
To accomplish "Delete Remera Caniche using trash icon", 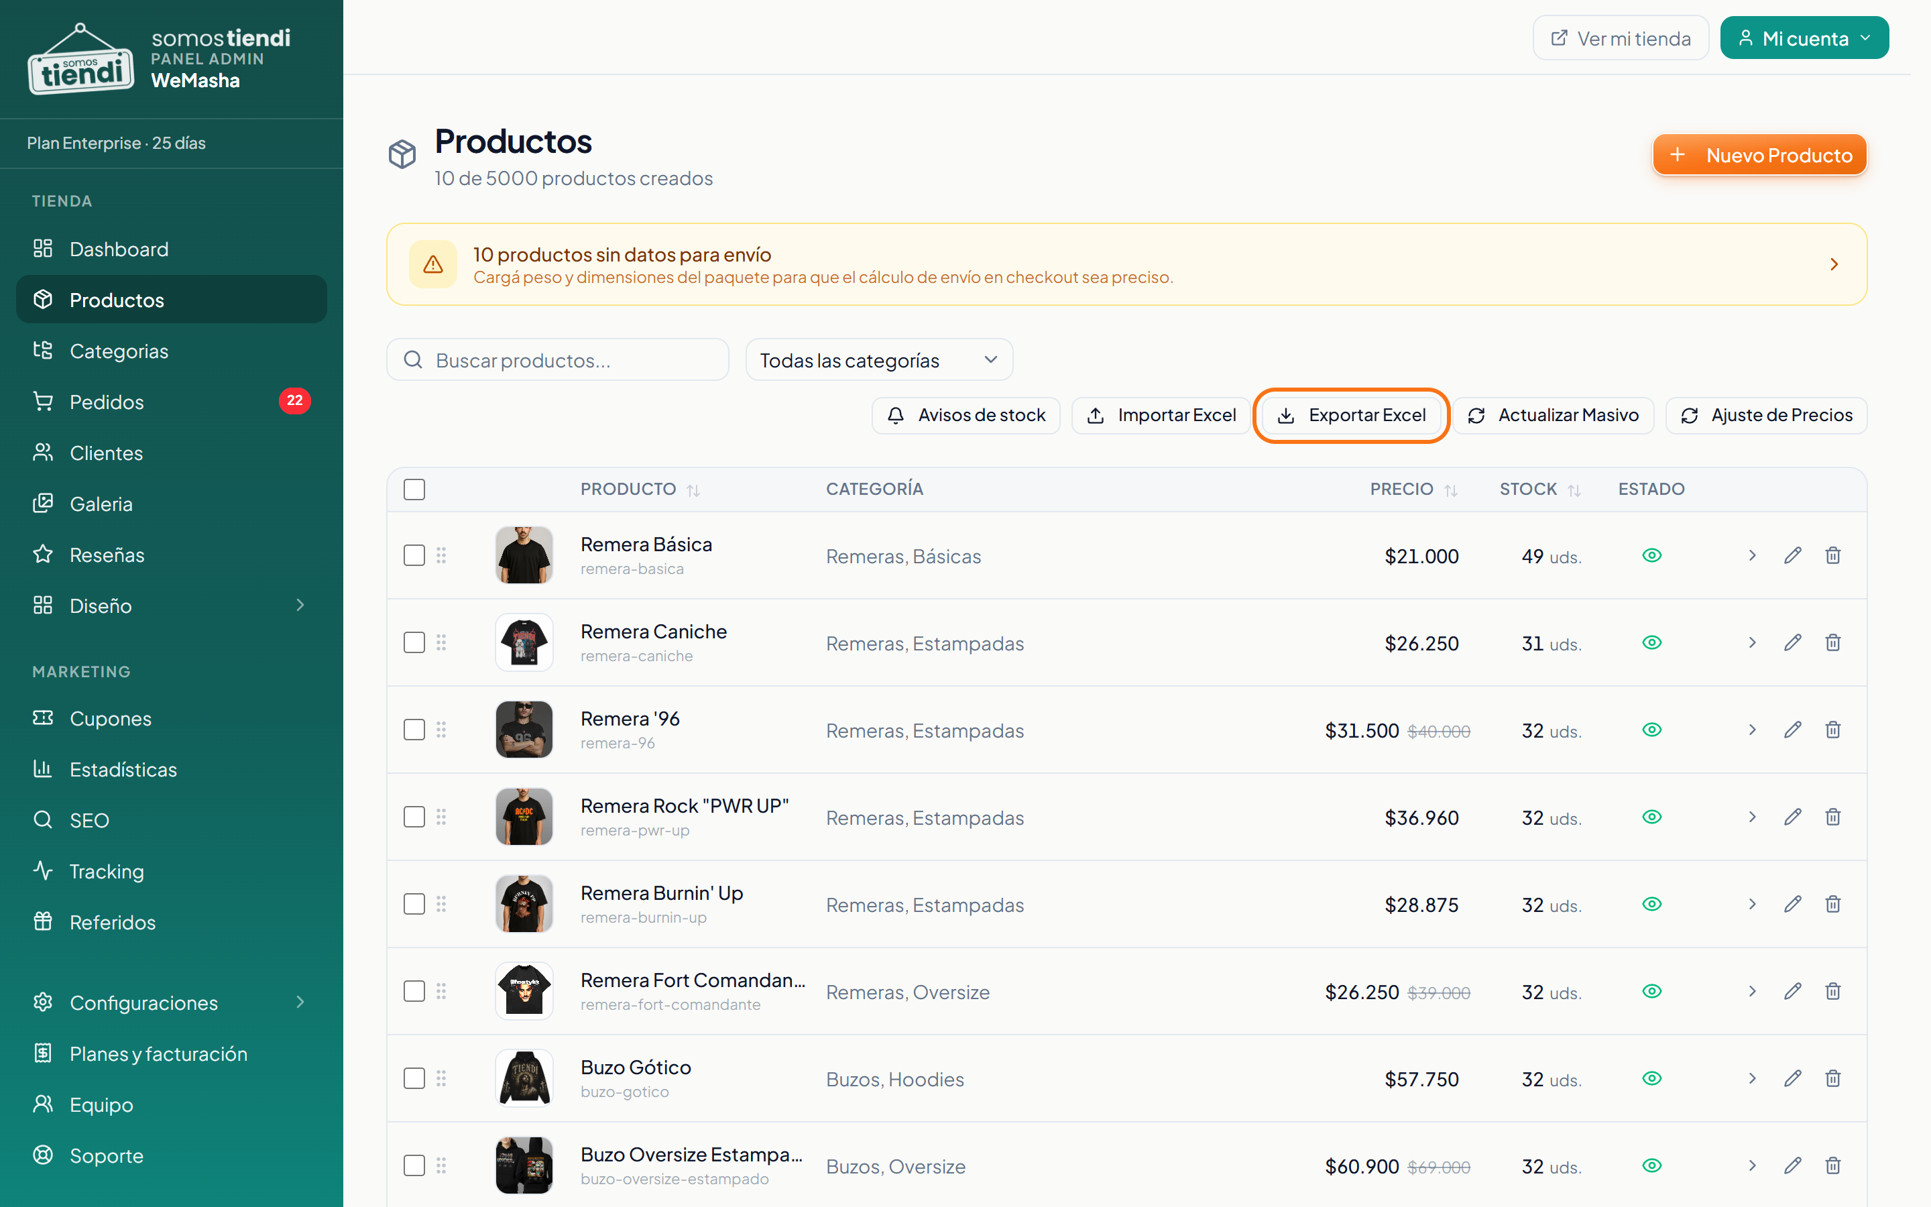I will (x=1833, y=642).
